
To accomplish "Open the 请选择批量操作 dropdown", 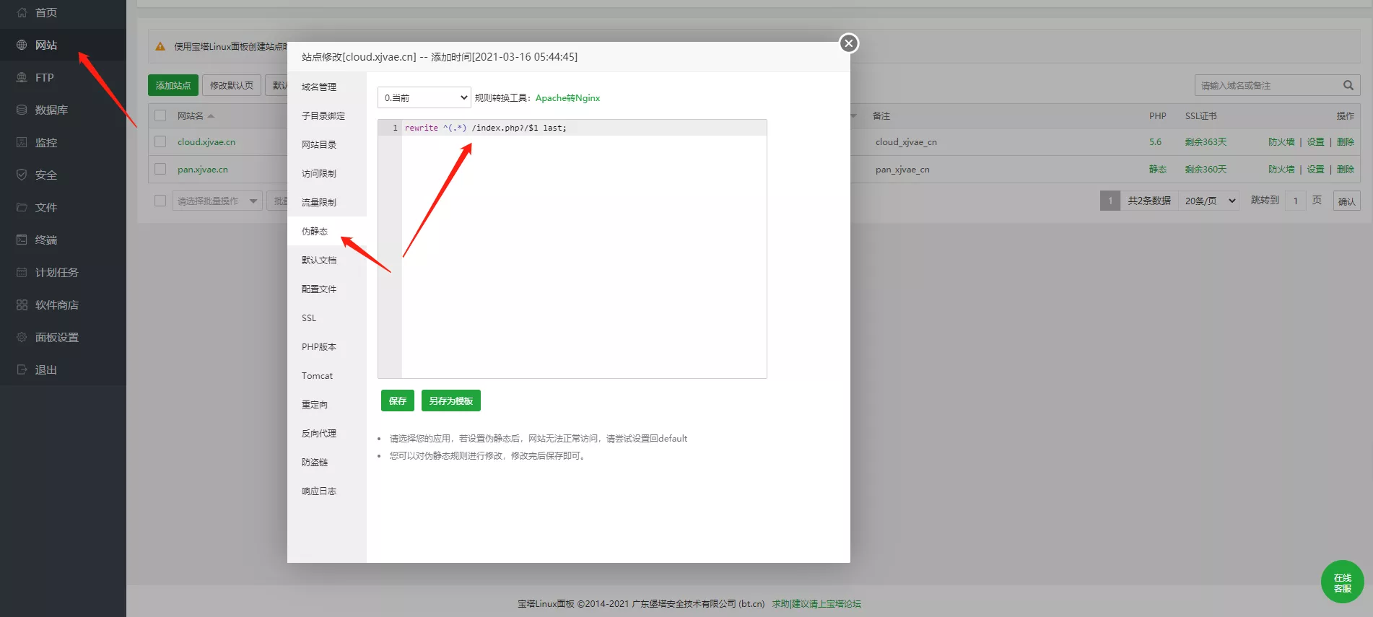I will pyautogui.click(x=217, y=201).
